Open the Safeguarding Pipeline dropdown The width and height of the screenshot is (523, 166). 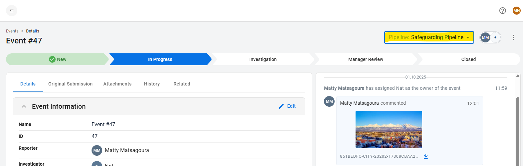[x=429, y=37]
